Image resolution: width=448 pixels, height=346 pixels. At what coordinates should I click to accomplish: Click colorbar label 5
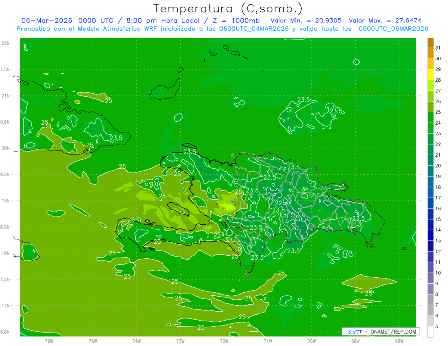coord(437,327)
